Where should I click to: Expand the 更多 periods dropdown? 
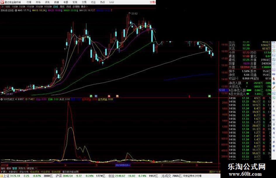pyautogui.click(x=84, y=6)
